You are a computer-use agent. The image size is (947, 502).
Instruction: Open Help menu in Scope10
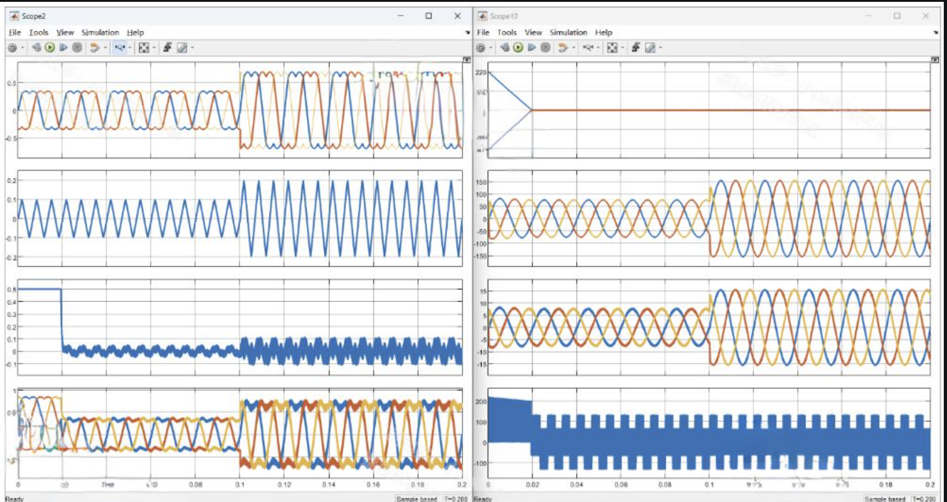pos(603,32)
